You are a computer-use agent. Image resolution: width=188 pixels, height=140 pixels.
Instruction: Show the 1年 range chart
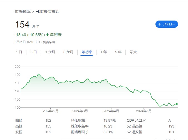click(103, 52)
